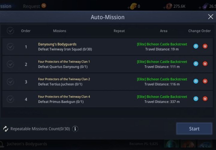Open Repeatable Missions Count info icon
Viewport: 216px width, 150px height.
pyautogui.click(x=75, y=129)
